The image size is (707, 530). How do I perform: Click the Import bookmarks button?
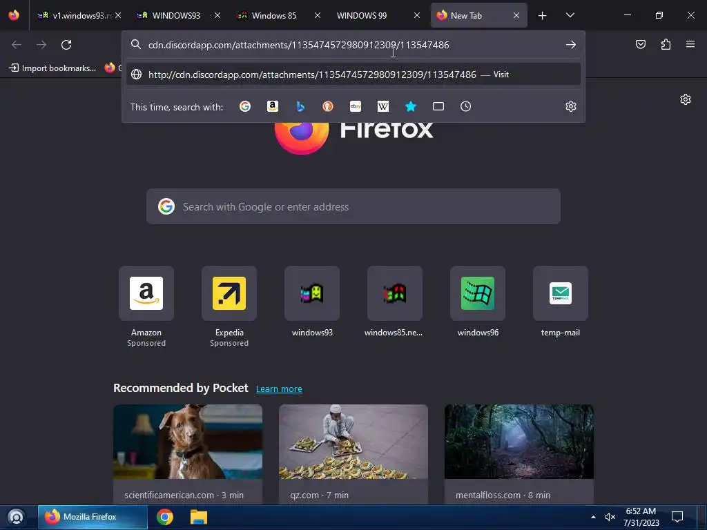click(52, 68)
